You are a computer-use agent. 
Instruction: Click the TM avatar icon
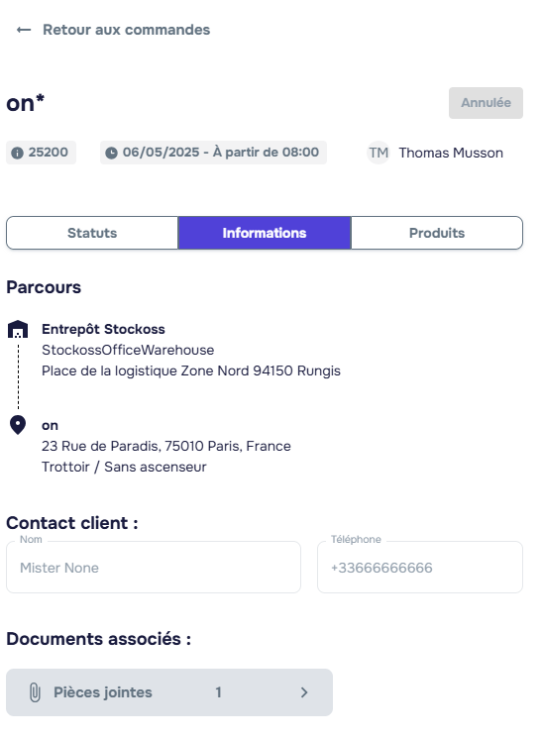pos(379,153)
